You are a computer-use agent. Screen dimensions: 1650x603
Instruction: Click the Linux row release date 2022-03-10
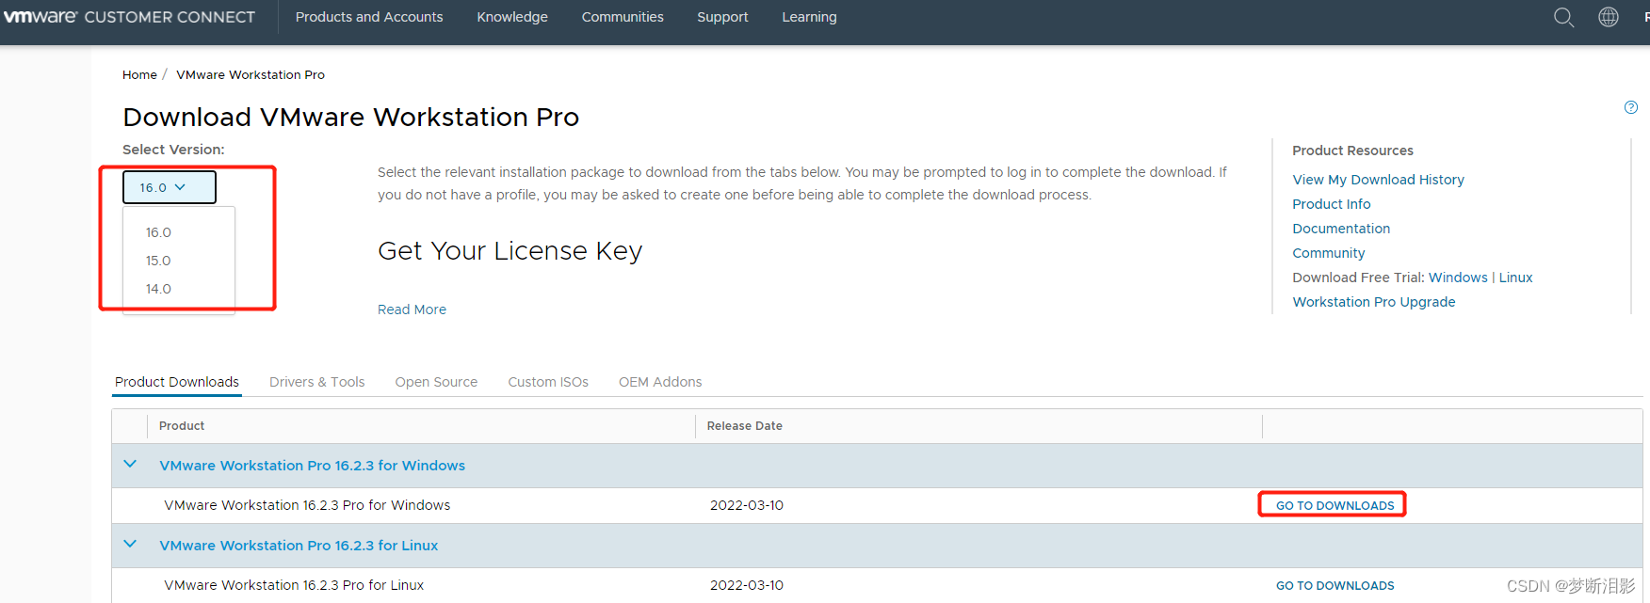click(x=747, y=585)
